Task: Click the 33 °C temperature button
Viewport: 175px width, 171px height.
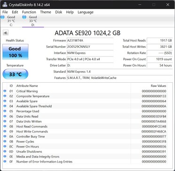Action: (x=16, y=74)
